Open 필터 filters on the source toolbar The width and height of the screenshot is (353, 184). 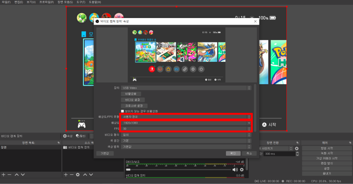click(81, 136)
